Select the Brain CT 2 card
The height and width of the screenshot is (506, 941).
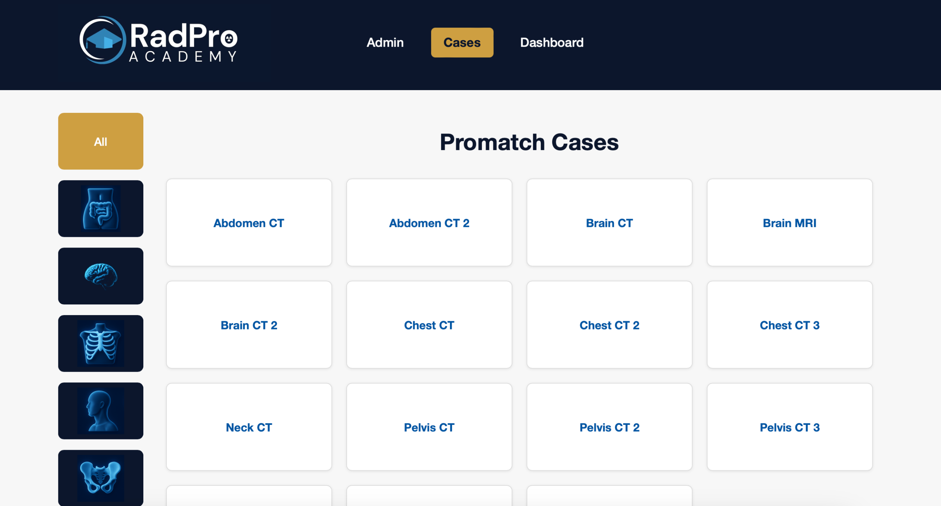point(249,325)
